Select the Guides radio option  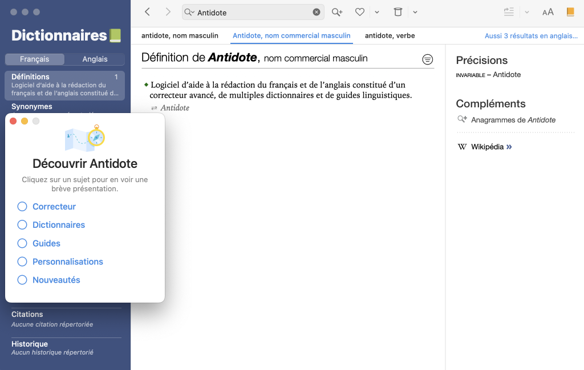(22, 243)
